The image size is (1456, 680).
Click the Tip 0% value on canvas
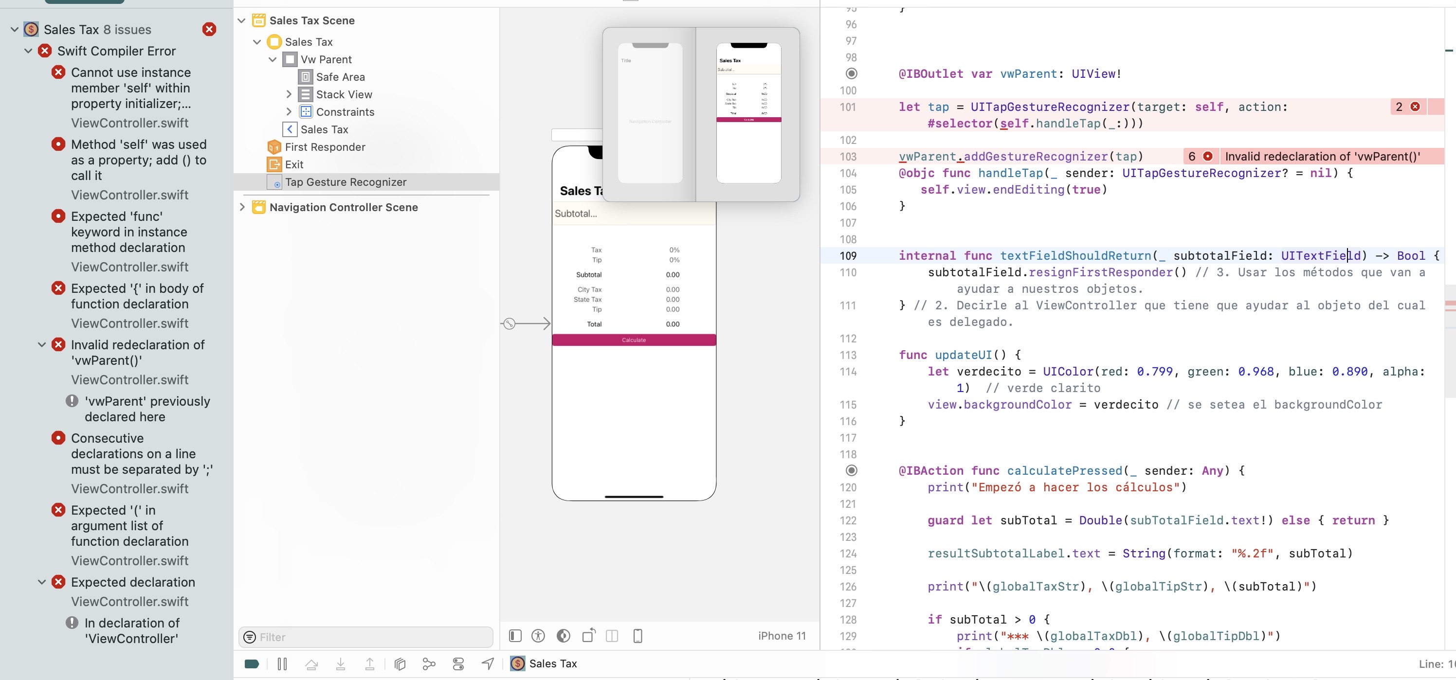tap(674, 260)
